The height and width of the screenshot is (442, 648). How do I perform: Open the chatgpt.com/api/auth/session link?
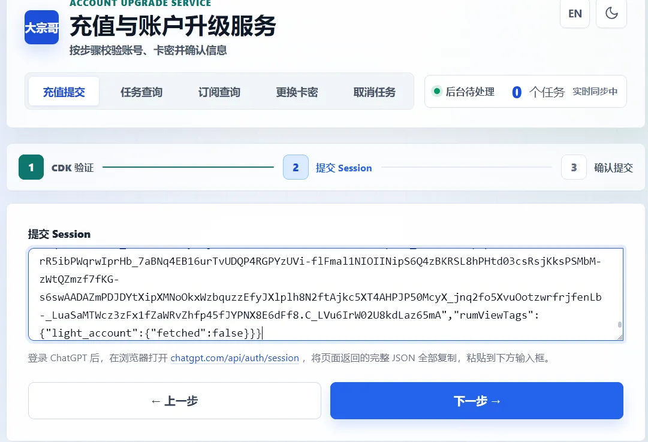235,358
